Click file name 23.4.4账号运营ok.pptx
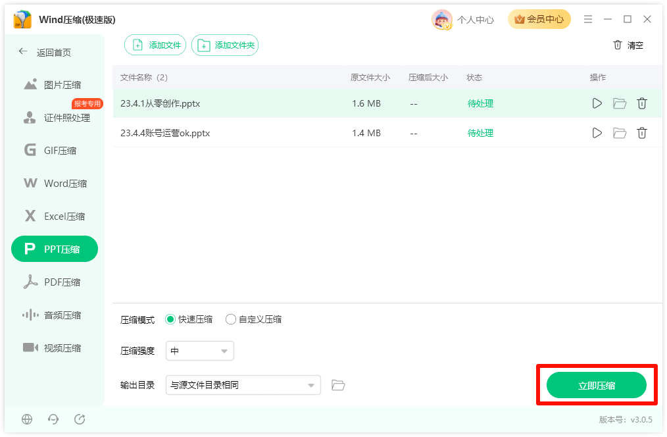667x437 pixels. (165, 133)
